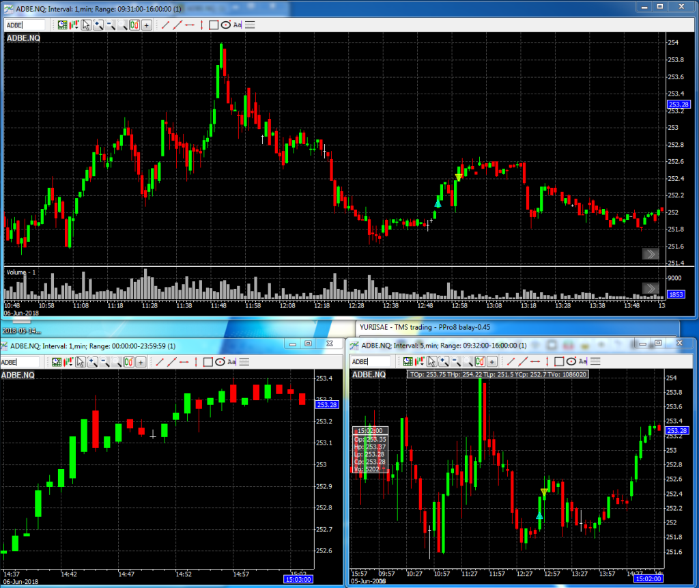Image resolution: width=699 pixels, height=588 pixels.
Task: Draw rectangle tool in top chart window
Action: coord(214,25)
